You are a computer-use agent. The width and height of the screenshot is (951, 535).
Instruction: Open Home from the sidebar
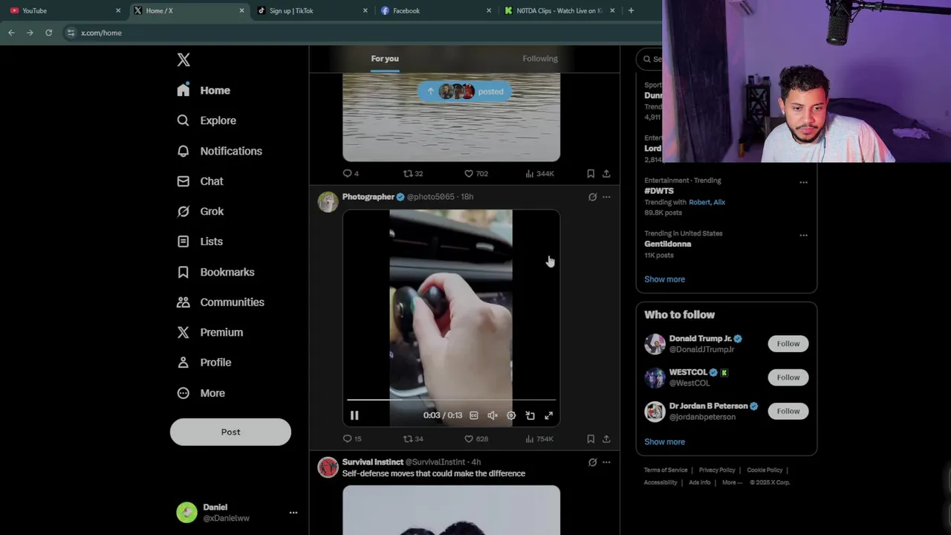tap(204, 90)
